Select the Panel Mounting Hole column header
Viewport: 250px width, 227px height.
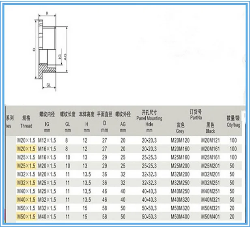click(x=149, y=121)
